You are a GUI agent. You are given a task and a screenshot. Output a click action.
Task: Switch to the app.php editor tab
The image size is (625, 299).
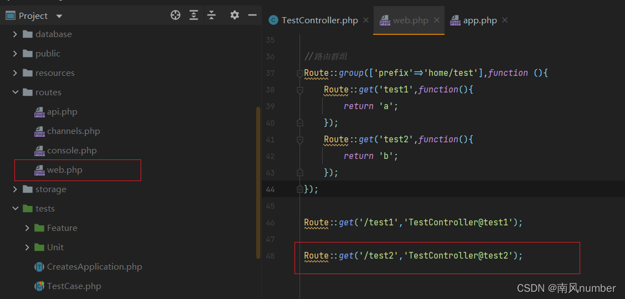pos(480,20)
